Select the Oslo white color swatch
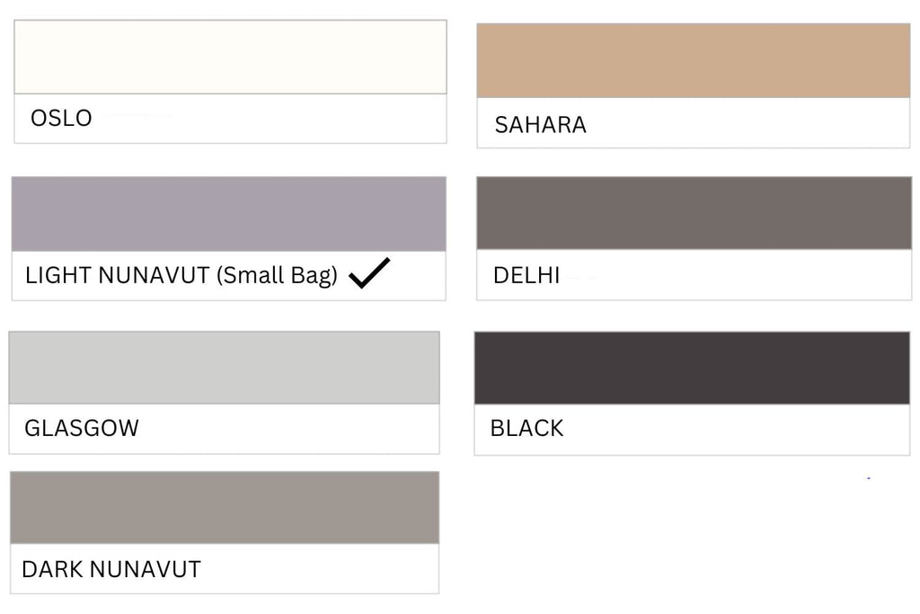The height and width of the screenshot is (614, 920). [x=231, y=57]
